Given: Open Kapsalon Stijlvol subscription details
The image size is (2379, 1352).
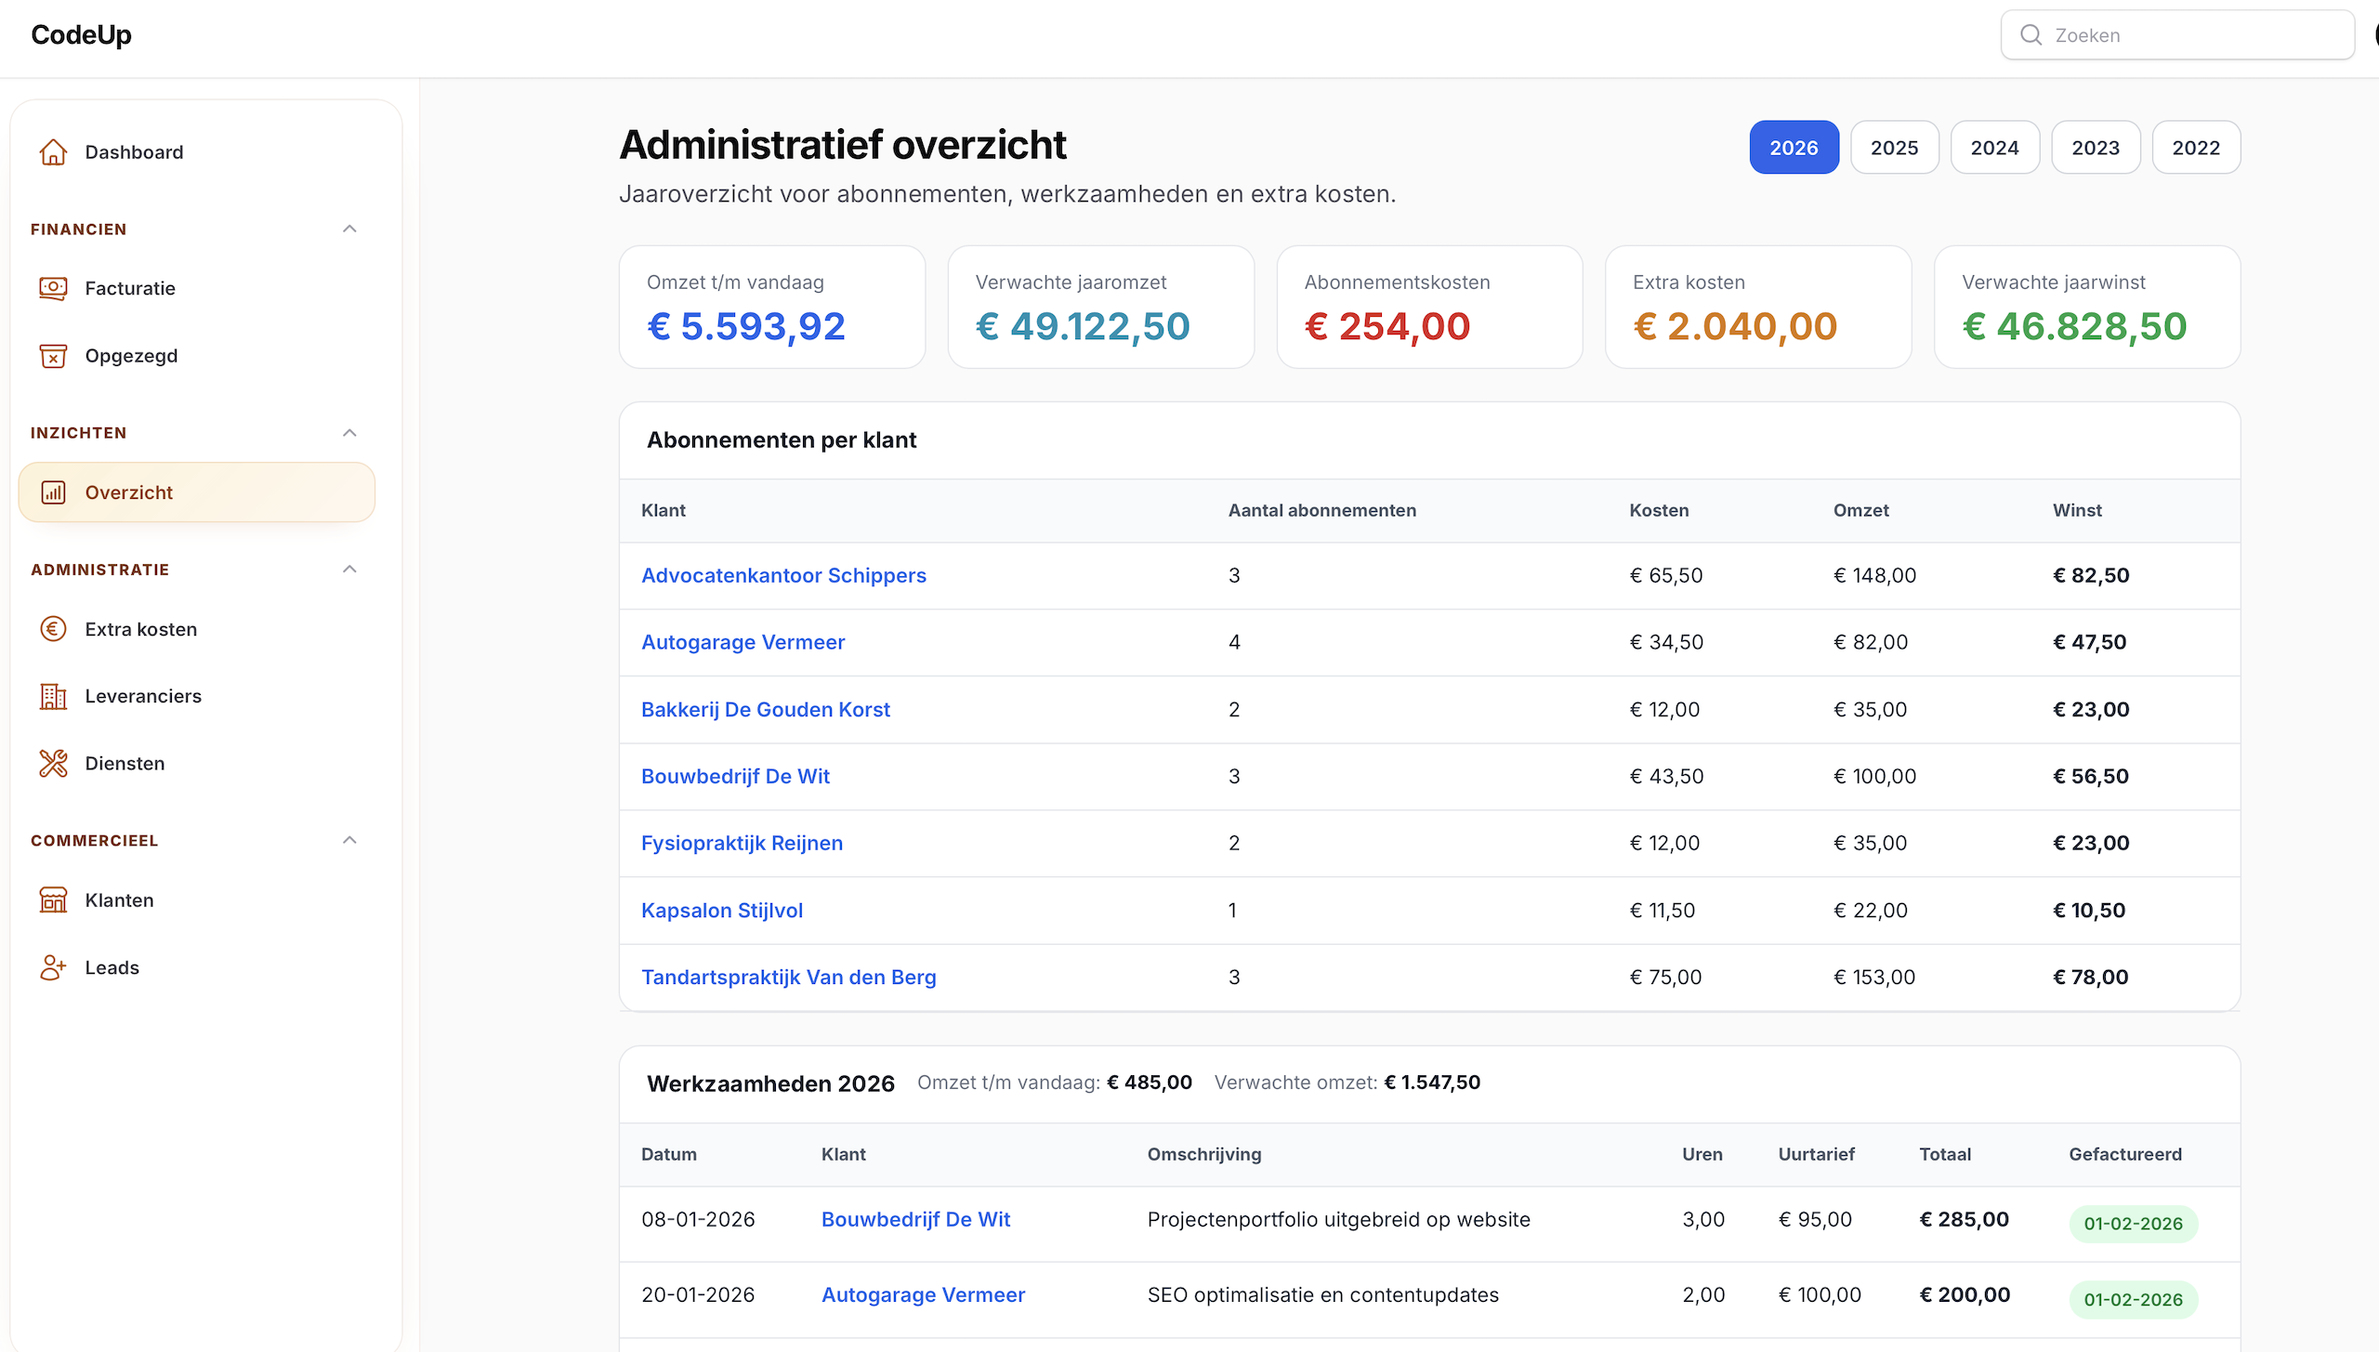Looking at the screenshot, I should click(722, 910).
